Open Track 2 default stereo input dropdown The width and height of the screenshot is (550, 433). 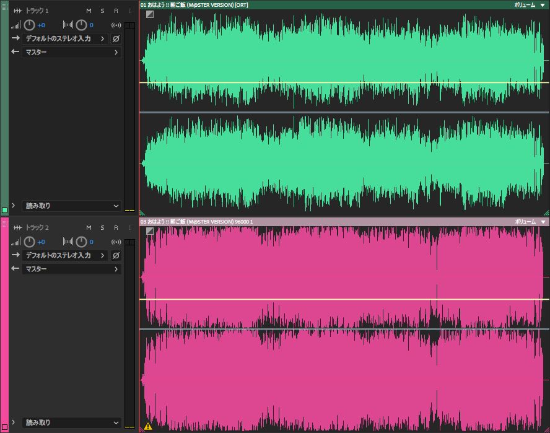[x=65, y=255]
